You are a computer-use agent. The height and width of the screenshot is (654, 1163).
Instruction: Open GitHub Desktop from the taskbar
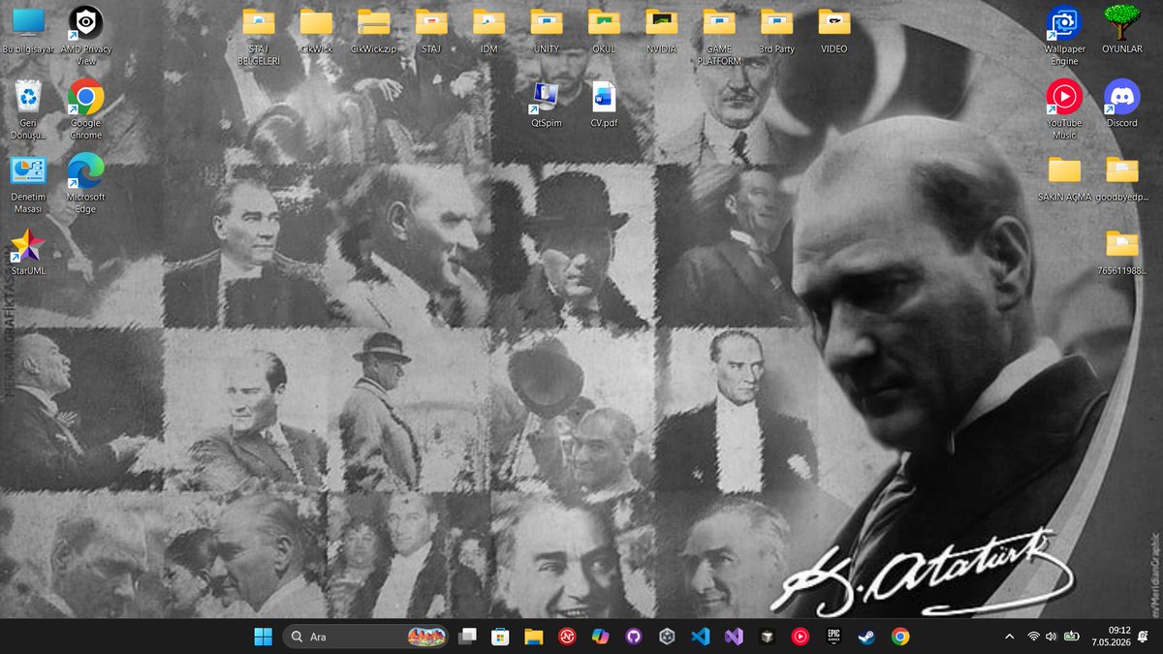coord(634,637)
